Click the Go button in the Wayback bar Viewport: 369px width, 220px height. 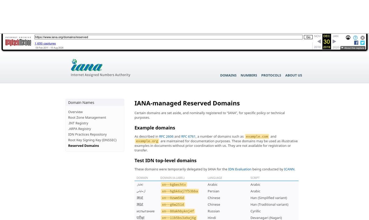(x=308, y=37)
